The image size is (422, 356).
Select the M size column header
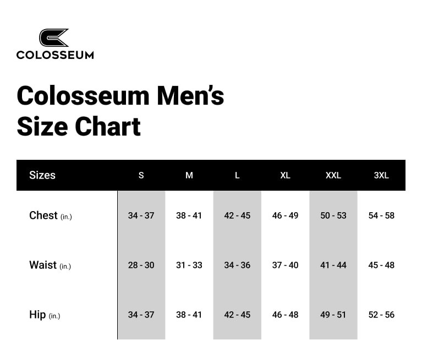pos(189,175)
